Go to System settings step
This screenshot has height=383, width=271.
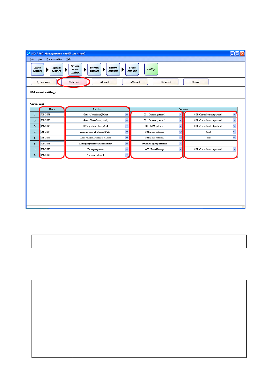click(x=57, y=69)
